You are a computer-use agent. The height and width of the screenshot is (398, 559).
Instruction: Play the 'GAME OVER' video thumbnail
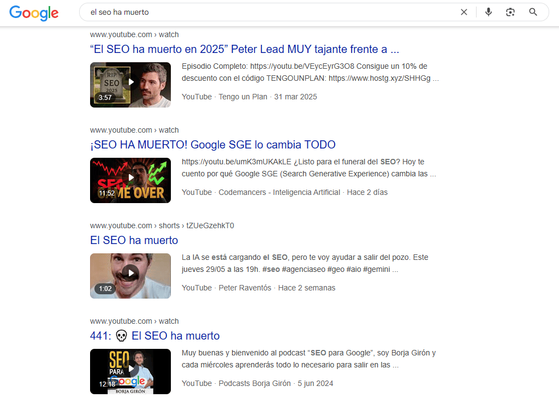tap(130, 181)
